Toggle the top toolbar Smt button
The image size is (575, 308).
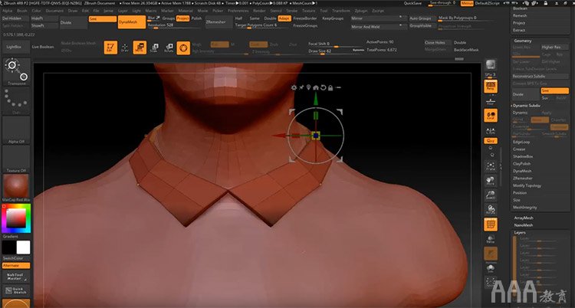[102, 18]
